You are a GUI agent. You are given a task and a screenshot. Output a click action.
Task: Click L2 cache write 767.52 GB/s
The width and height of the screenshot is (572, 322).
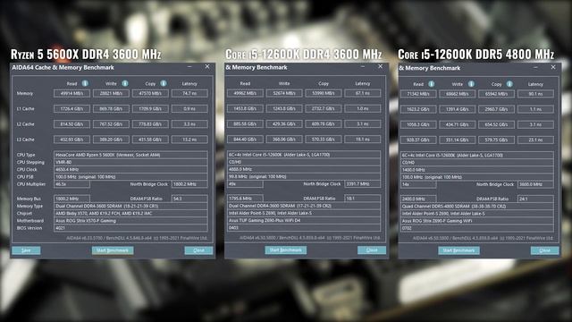tap(111, 124)
